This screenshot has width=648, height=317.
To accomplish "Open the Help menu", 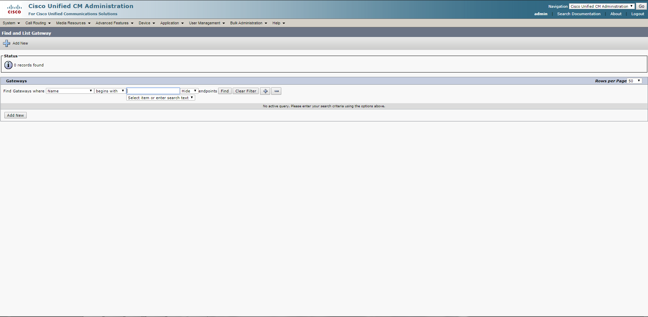I will point(279,23).
